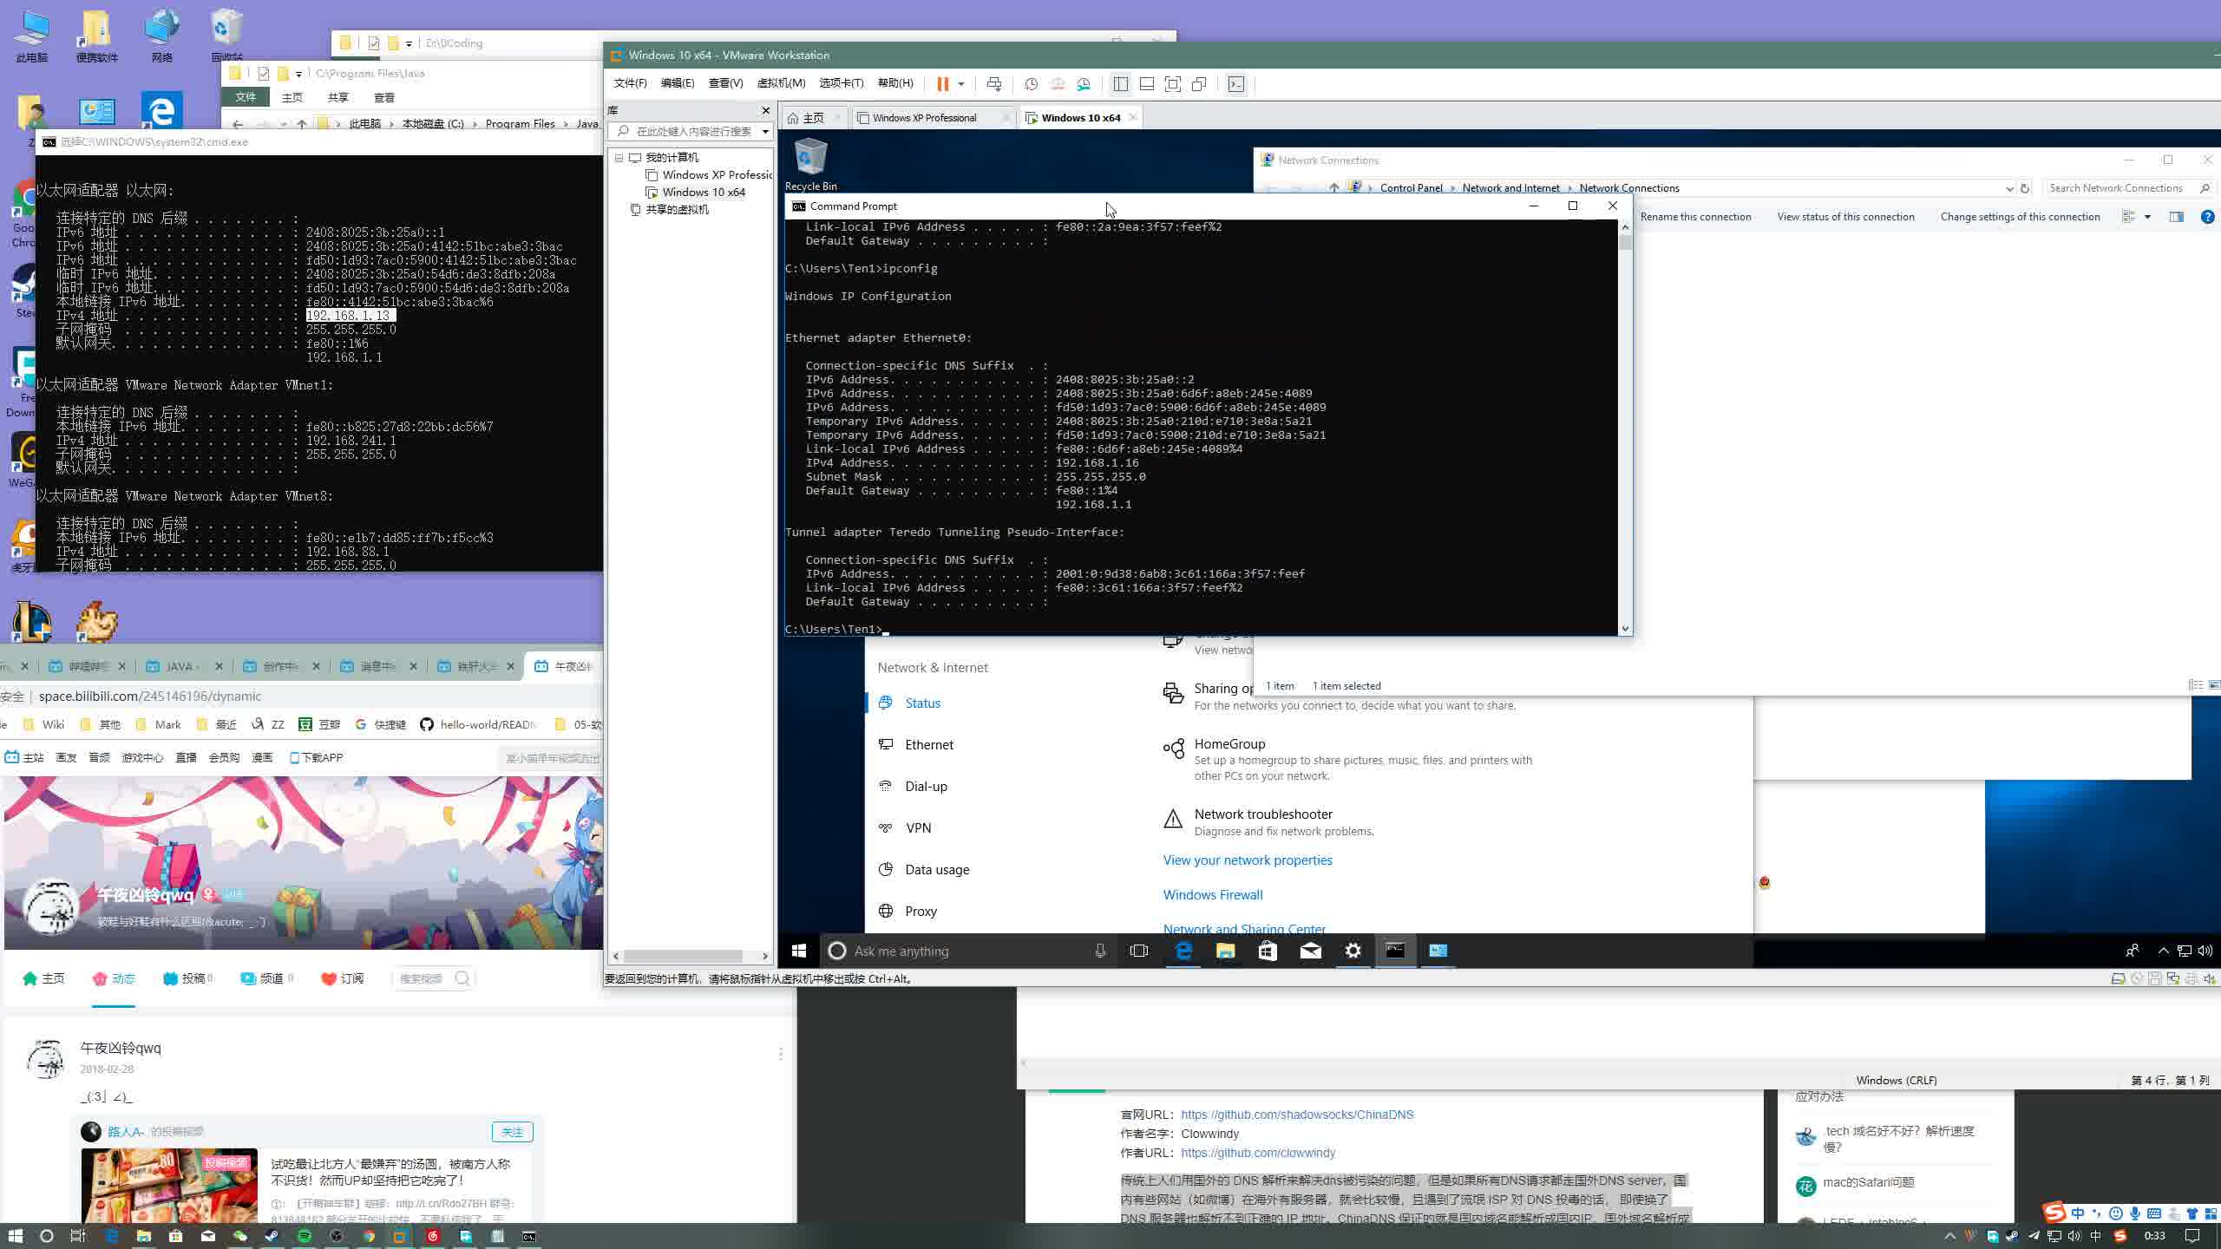Open Steam from the host taskbar
The width and height of the screenshot is (2221, 1249).
[x=272, y=1236]
